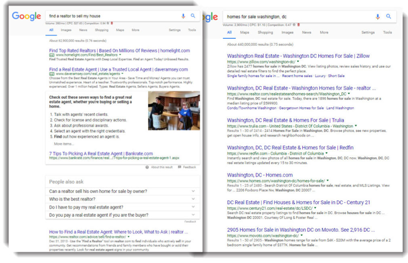Open realtor.com Washington Homes for Sale result
408x263 pixels.
click(301, 88)
